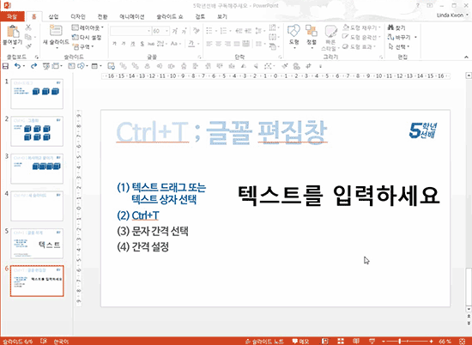Open the font size 60 dropdown
The height and width of the screenshot is (345, 472).
click(167, 31)
